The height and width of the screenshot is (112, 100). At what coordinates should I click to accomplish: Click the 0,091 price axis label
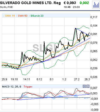click(x=94, y=34)
